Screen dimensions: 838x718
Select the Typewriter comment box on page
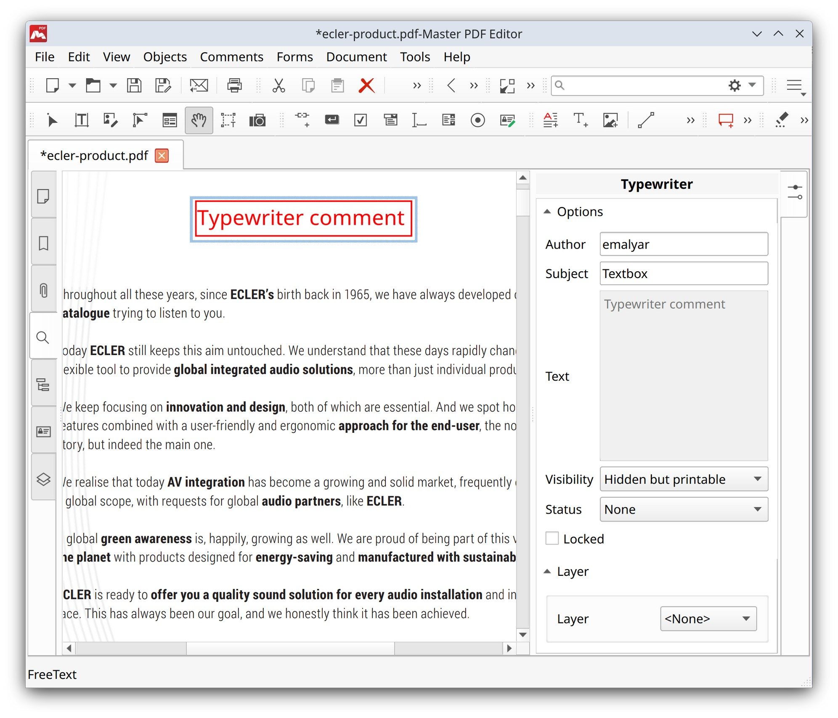pos(303,219)
